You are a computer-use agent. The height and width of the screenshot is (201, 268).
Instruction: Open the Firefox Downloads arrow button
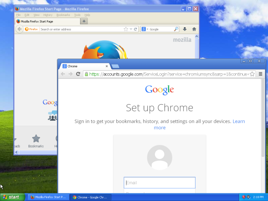185,29
